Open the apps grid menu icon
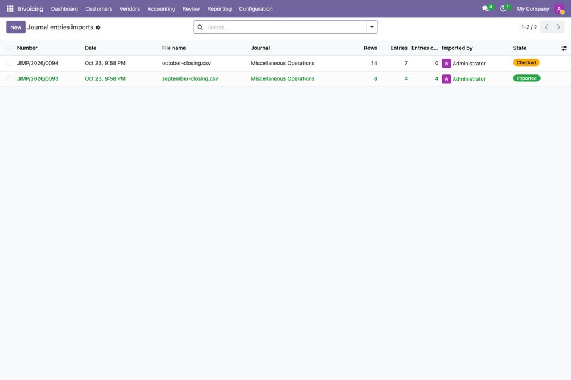Image resolution: width=571 pixels, height=380 pixels. pos(10,8)
